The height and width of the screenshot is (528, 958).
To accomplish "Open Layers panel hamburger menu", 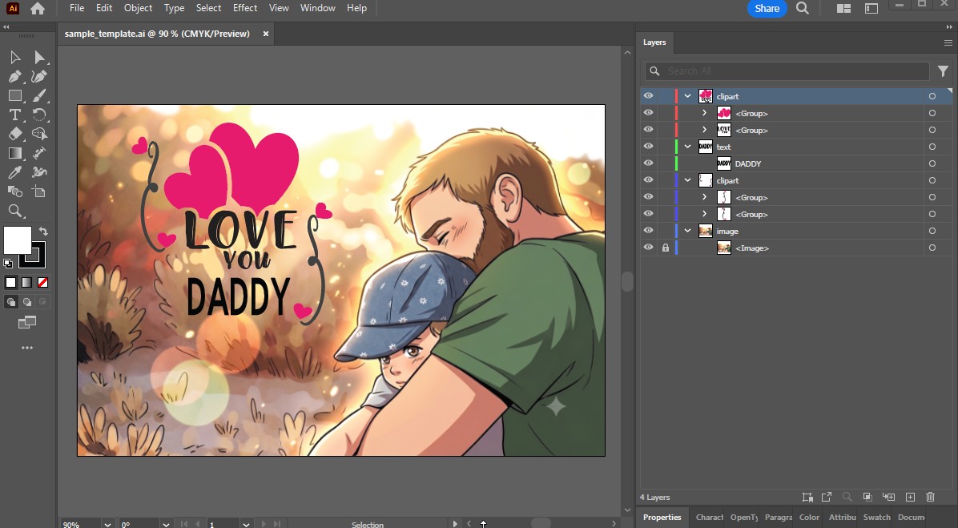I will (x=948, y=42).
